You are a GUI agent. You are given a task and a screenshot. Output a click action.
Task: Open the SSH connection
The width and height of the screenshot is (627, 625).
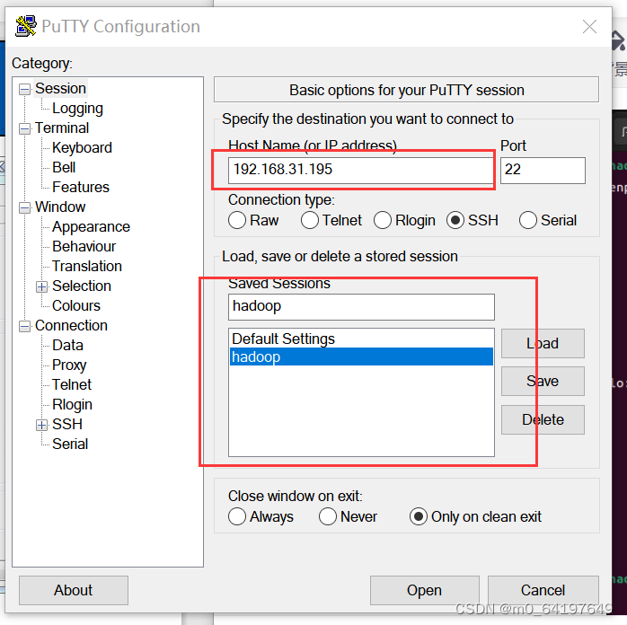[424, 591]
